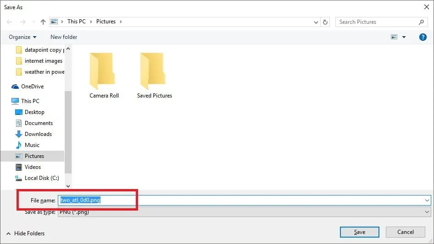Go to Music in navigation pane
Image resolution: width=434 pixels, height=244 pixels.
[x=28, y=145]
